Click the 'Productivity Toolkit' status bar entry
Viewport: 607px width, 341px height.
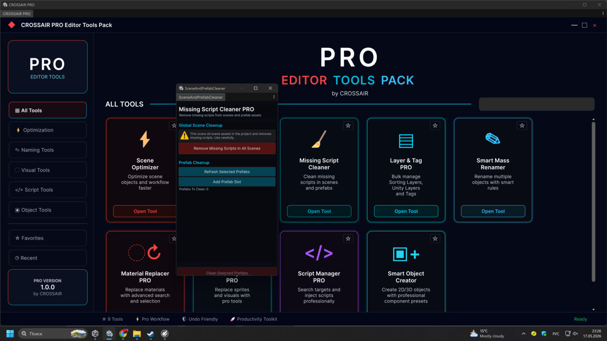[253, 319]
